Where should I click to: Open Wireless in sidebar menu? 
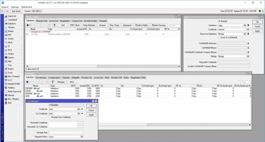(11, 27)
